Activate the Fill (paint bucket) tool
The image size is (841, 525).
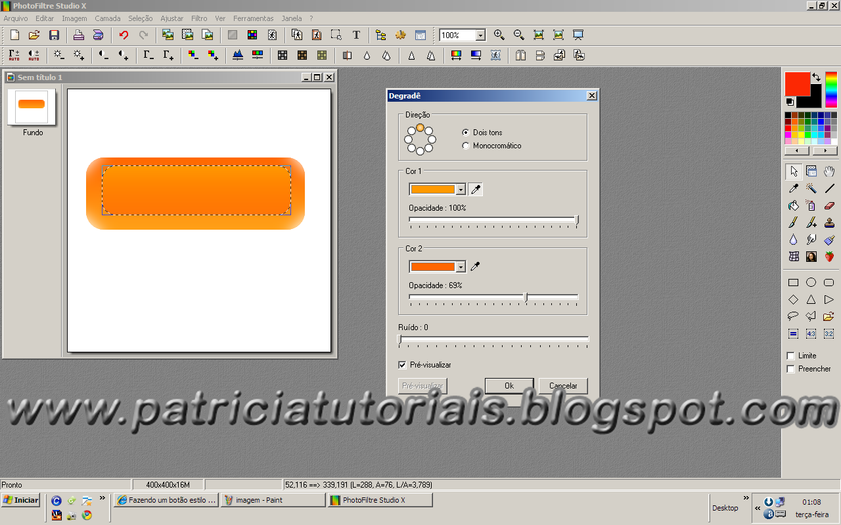click(x=793, y=205)
